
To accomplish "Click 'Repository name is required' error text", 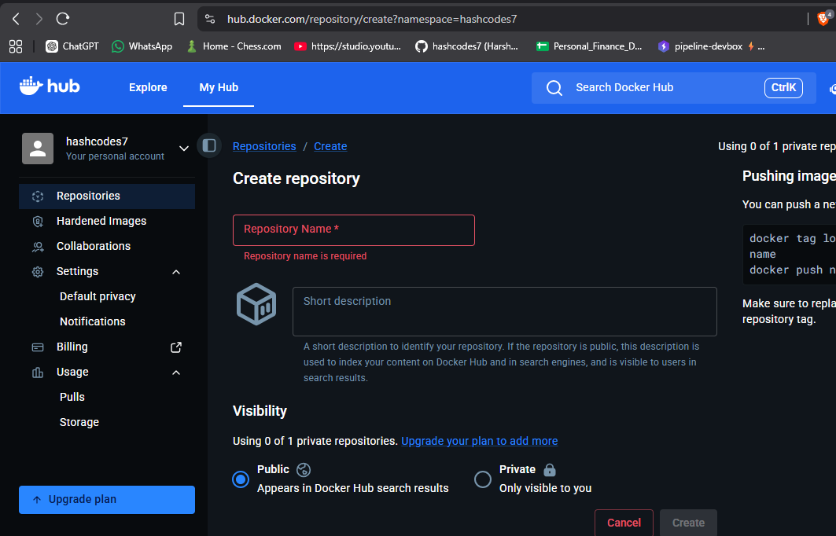I will click(x=305, y=256).
